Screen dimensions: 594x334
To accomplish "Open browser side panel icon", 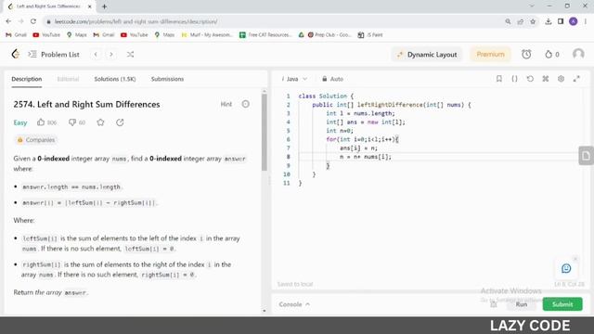I will [561, 21].
